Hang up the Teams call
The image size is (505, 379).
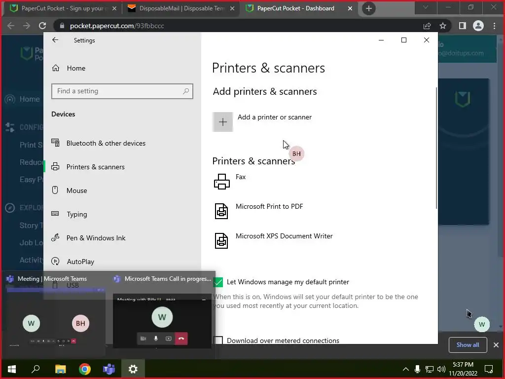(181, 339)
